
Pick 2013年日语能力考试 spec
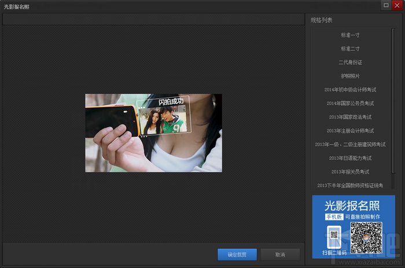click(x=350, y=159)
